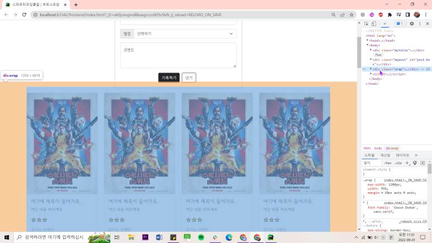
Task: Bookmark this tab with star icon
Action: [x=352, y=15]
